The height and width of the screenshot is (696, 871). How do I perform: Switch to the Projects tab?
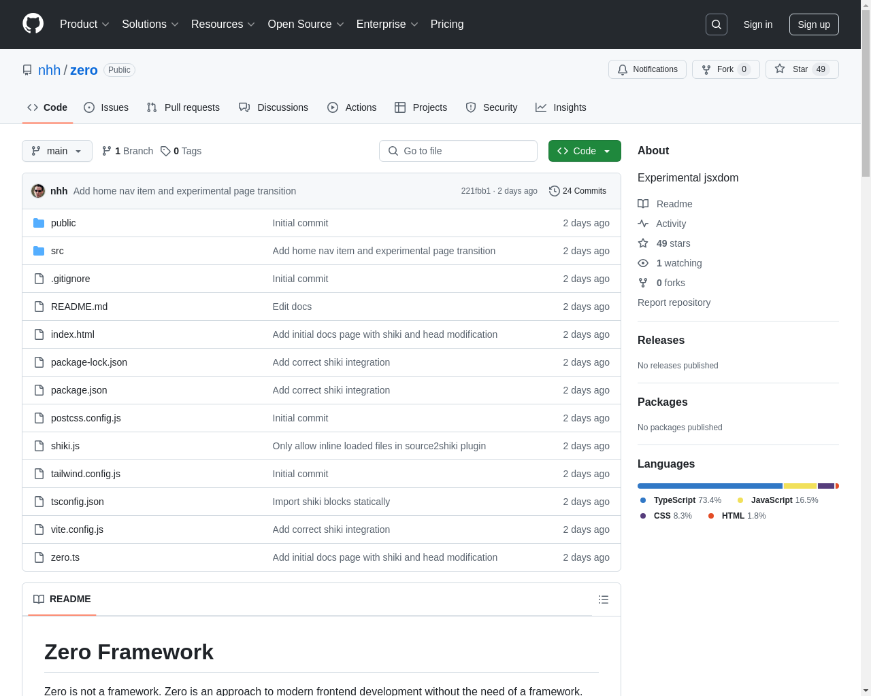pyautogui.click(x=421, y=107)
